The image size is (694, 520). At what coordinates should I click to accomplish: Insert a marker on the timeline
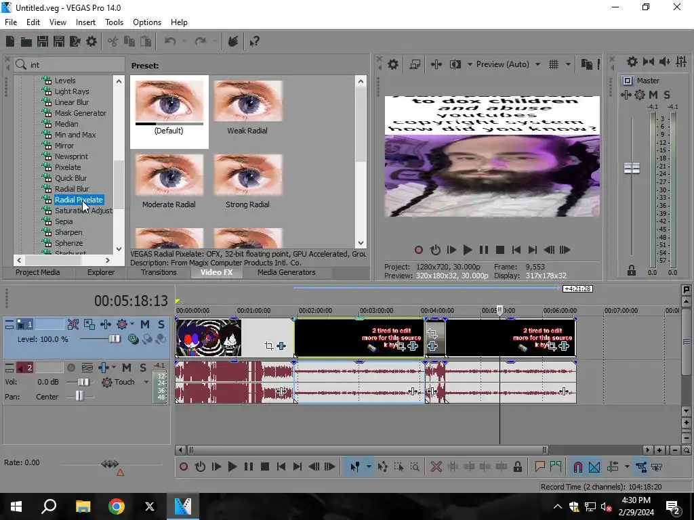539,467
